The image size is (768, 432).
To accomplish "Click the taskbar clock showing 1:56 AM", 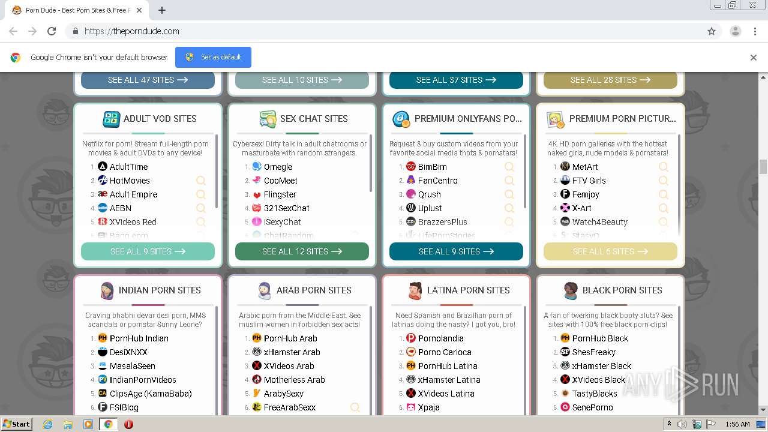I will (737, 424).
